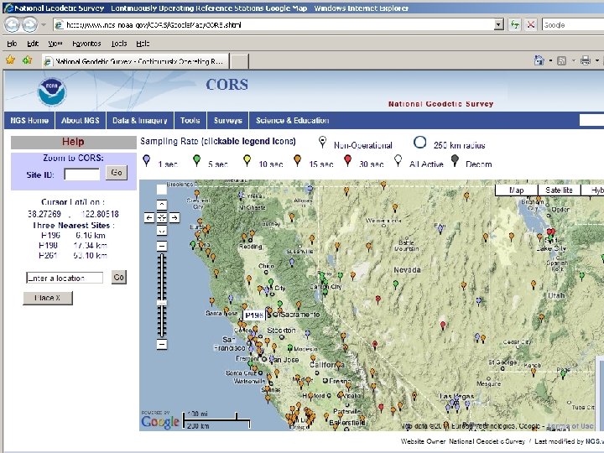Open the Surveys nav link

pos(227,121)
